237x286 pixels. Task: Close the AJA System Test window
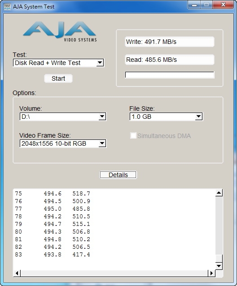click(x=223, y=5)
